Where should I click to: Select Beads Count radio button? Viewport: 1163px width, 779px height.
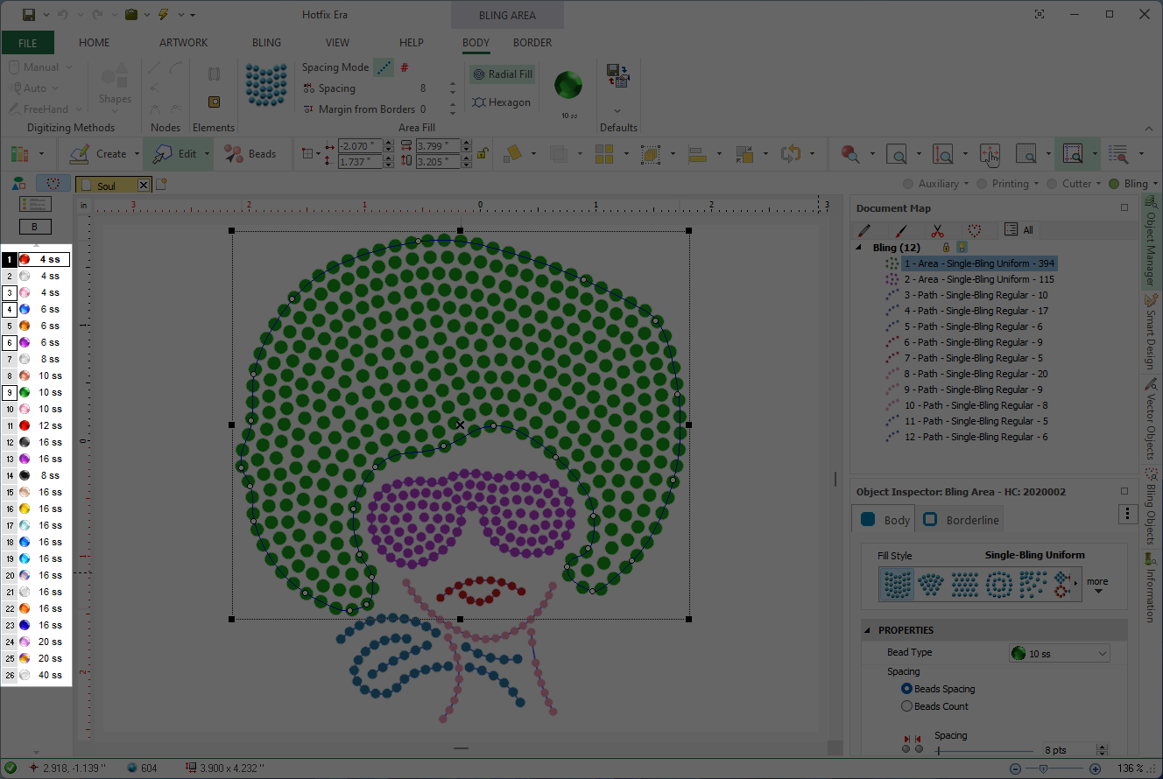(907, 706)
